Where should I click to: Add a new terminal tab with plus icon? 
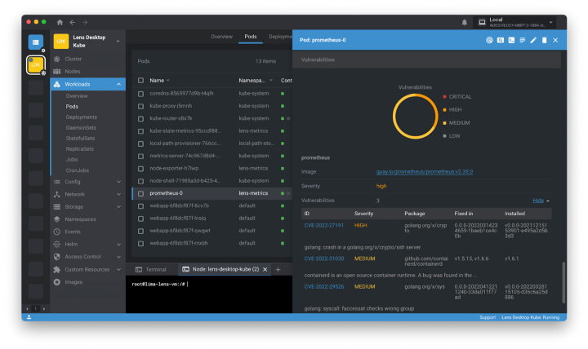tap(278, 269)
